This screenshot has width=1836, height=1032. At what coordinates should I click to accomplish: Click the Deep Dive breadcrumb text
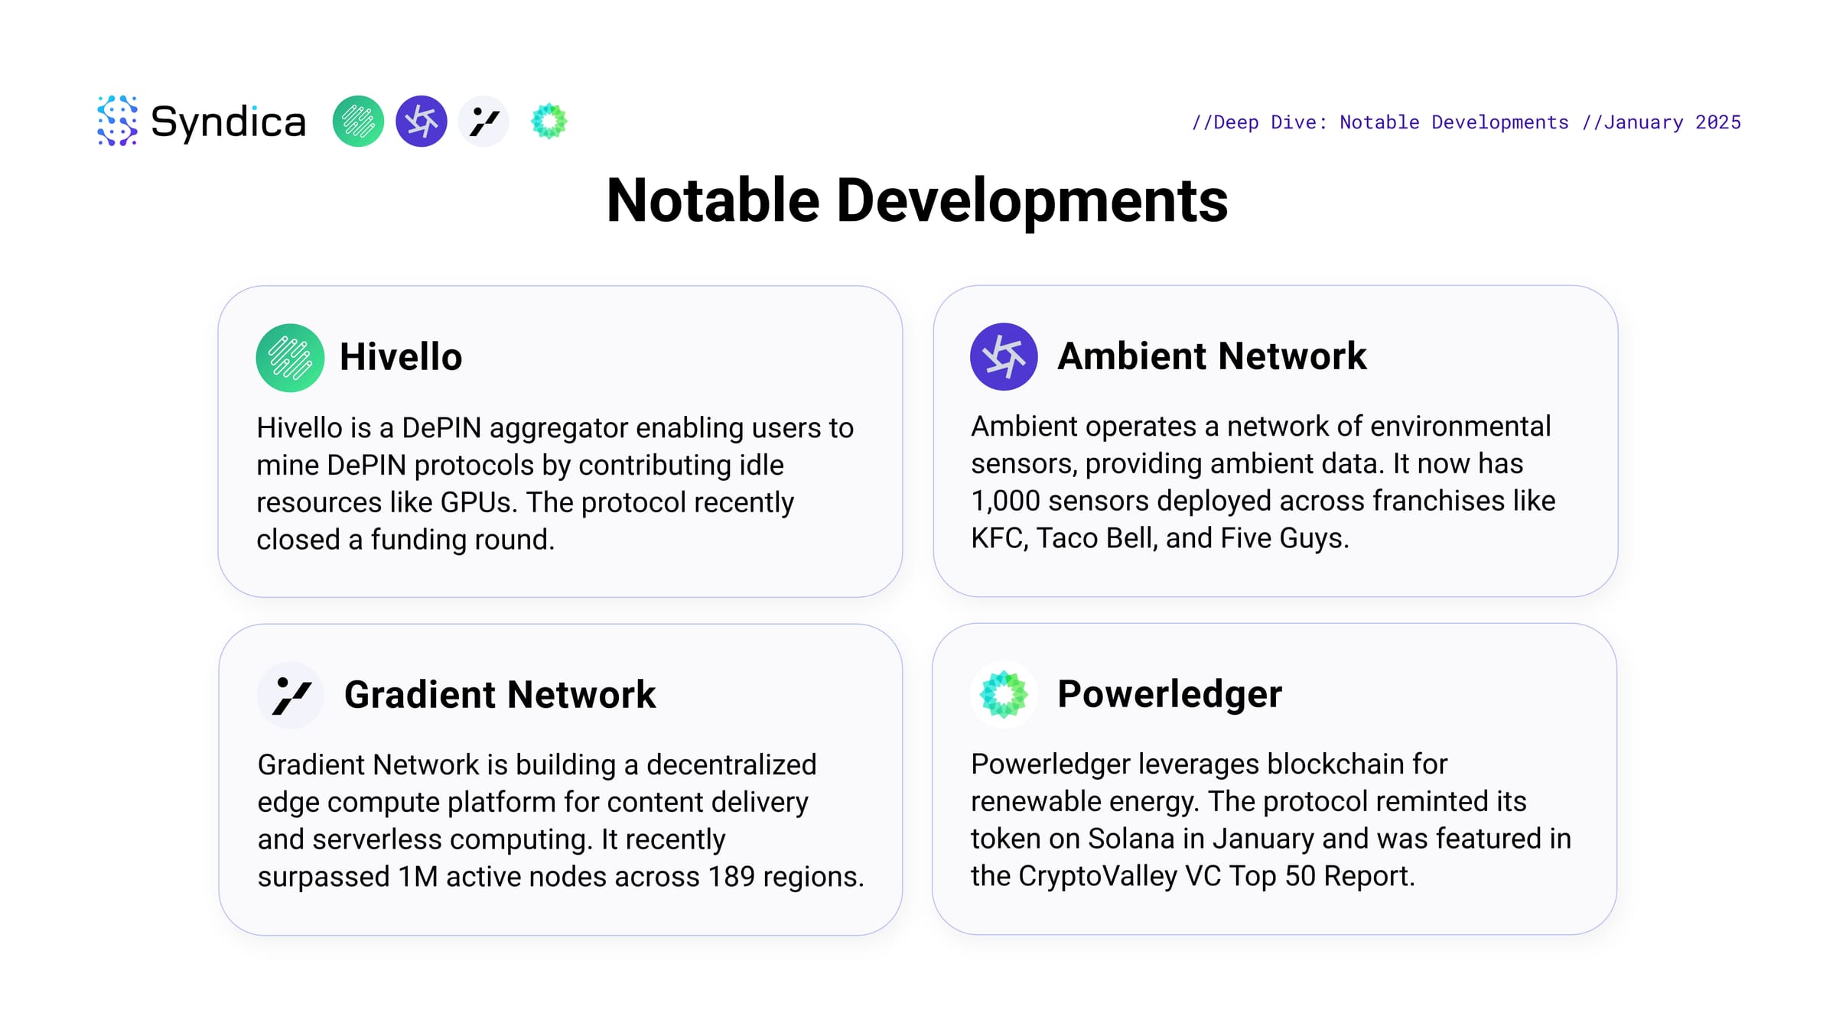[1380, 122]
